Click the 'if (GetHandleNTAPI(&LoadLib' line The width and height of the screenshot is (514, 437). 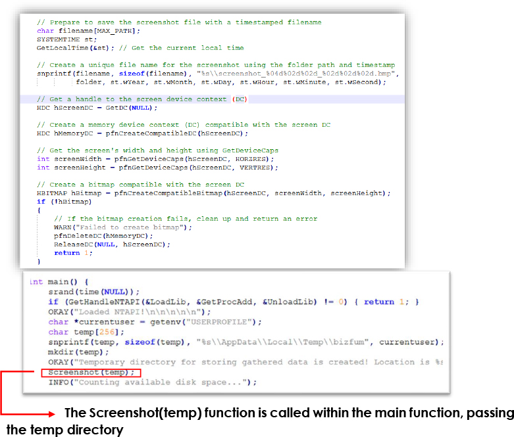[x=234, y=302]
